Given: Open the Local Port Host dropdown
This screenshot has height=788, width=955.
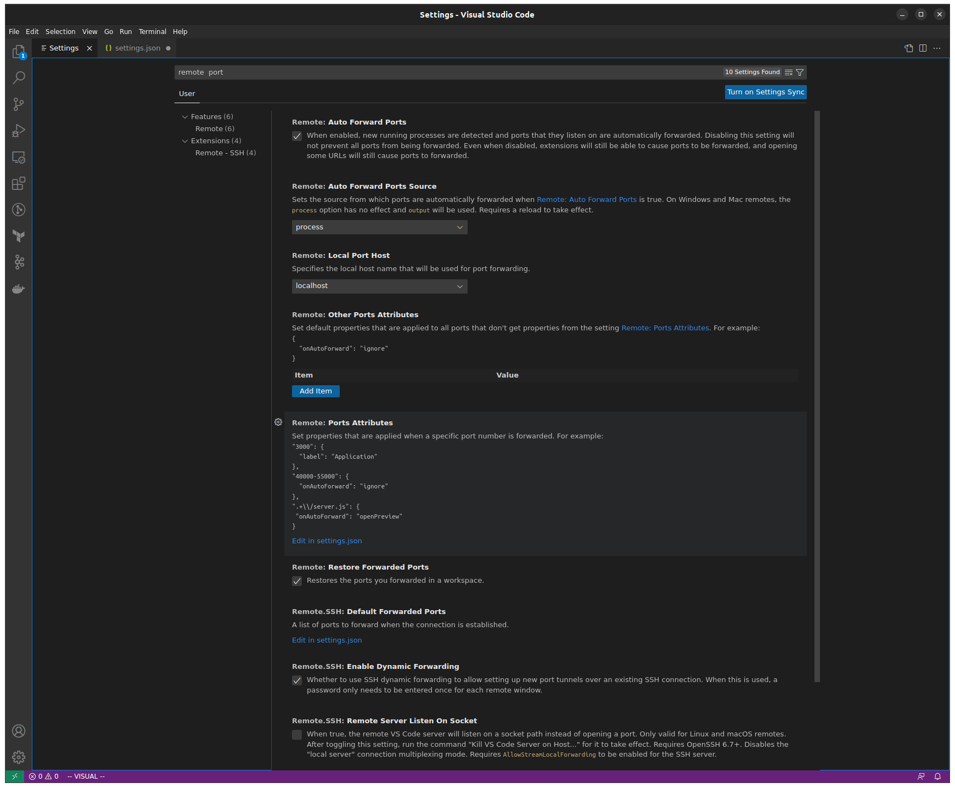Looking at the screenshot, I should point(379,286).
